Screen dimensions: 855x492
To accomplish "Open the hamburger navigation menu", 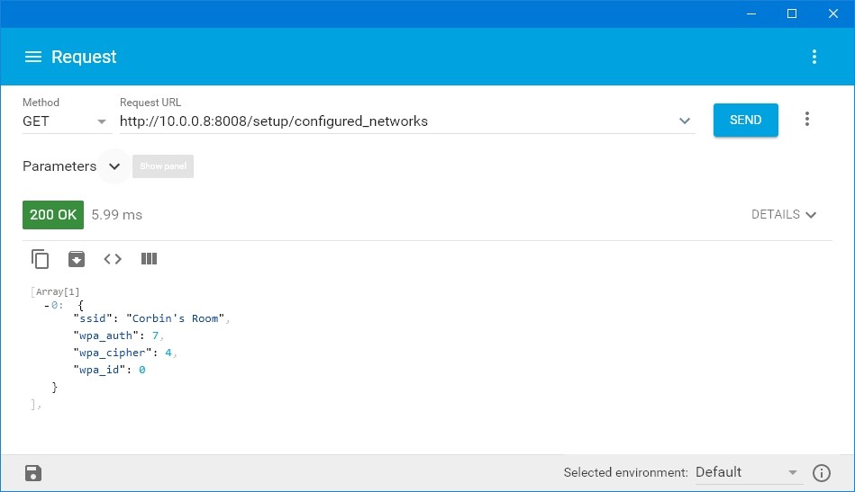I will point(33,57).
